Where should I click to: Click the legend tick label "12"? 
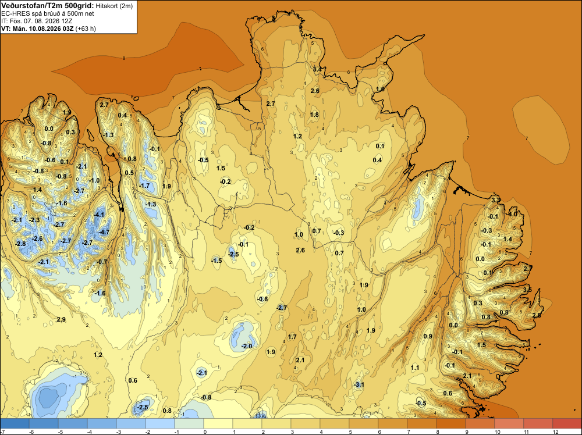click(x=556, y=432)
